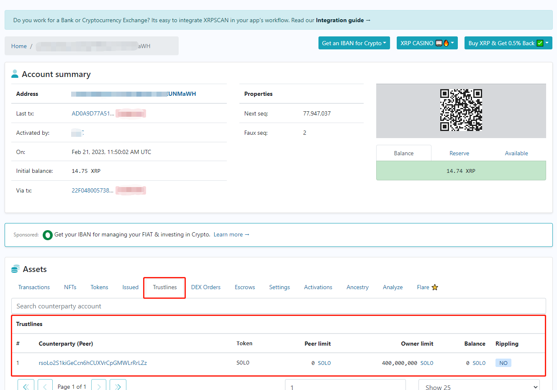Open Get an IBAN for Crypto dropdown
Viewport: 557px width, 390px height.
(x=354, y=43)
